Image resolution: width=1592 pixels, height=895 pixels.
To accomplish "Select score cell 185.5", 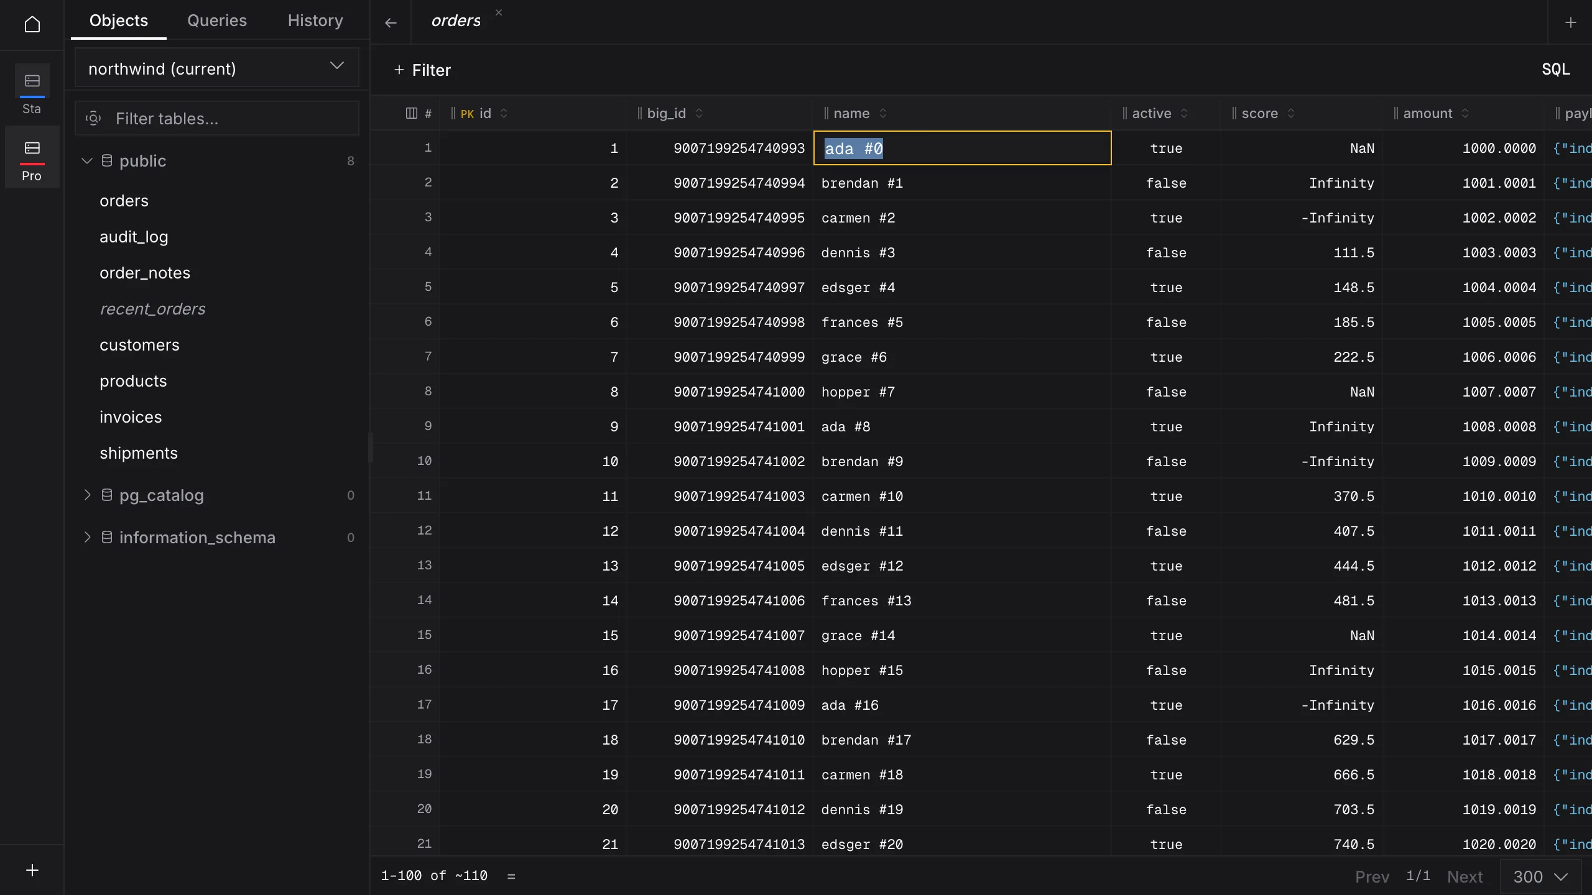I will [x=1302, y=322].
